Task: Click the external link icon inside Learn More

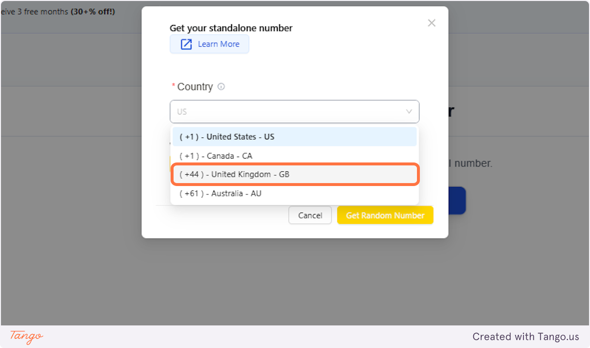Action: pos(185,44)
